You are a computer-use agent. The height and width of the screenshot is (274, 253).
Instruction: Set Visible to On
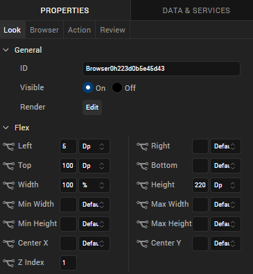(88, 87)
